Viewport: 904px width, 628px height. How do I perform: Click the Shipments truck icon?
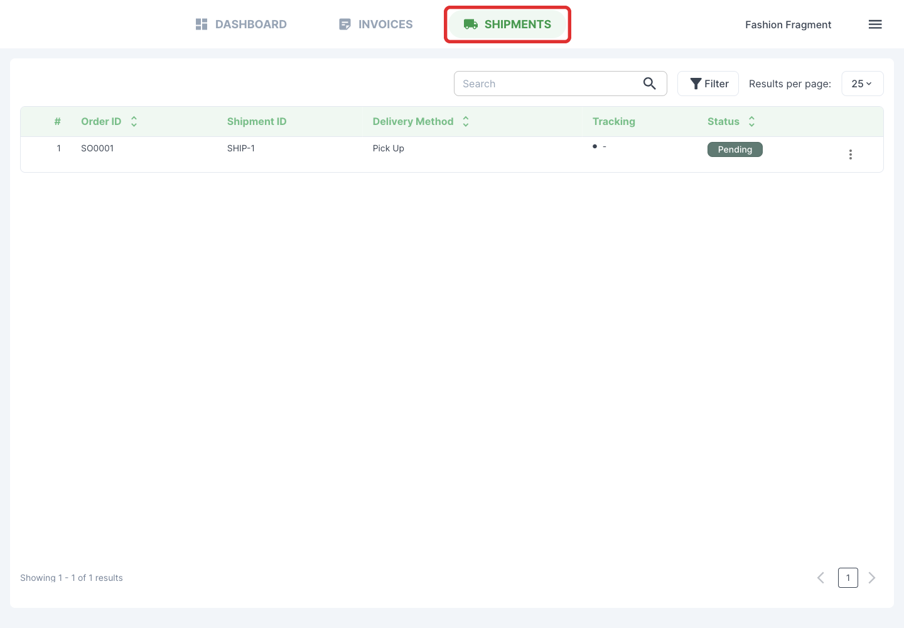click(471, 24)
